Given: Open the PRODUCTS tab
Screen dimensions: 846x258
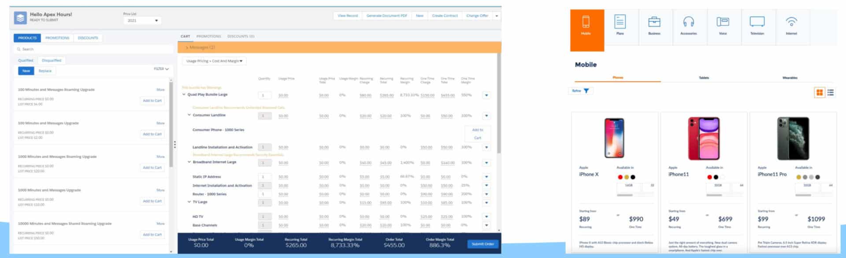Looking at the screenshot, I should coord(27,38).
